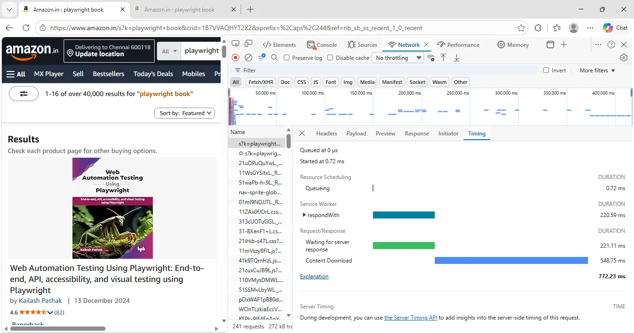Open Today's Deals nav link
634x333 pixels.
point(153,74)
